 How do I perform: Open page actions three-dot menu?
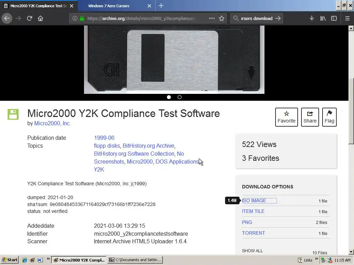pos(212,19)
